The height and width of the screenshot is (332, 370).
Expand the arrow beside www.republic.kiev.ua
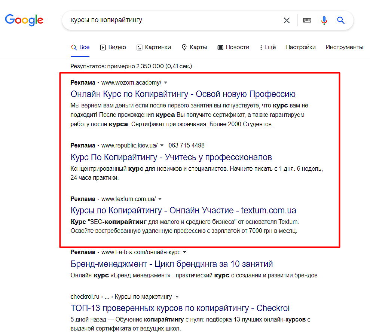(x=162, y=146)
